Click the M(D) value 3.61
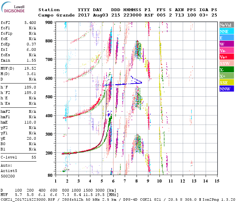 pos(31,74)
